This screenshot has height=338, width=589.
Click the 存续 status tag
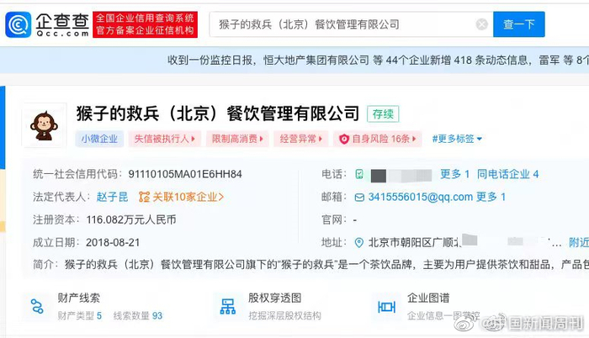point(383,114)
